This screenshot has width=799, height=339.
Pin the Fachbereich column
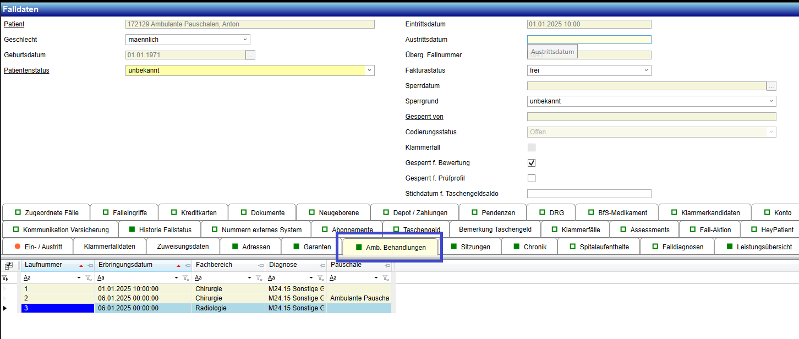point(260,265)
